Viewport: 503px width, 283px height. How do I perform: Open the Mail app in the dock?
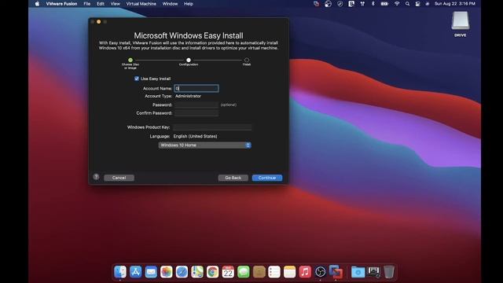[151, 272]
